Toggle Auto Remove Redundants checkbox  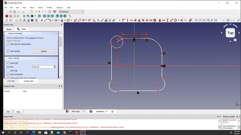click(x=8, y=44)
